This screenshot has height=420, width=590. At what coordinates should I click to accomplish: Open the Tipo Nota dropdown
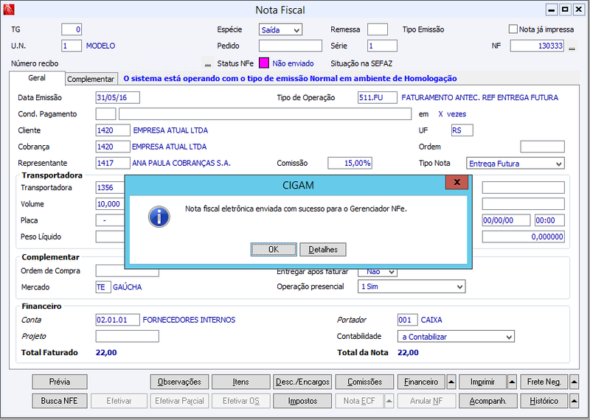point(515,164)
